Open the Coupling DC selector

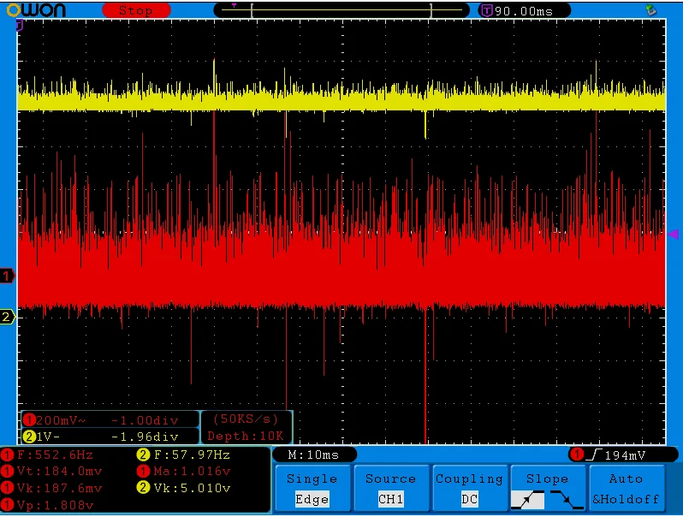pos(469,489)
